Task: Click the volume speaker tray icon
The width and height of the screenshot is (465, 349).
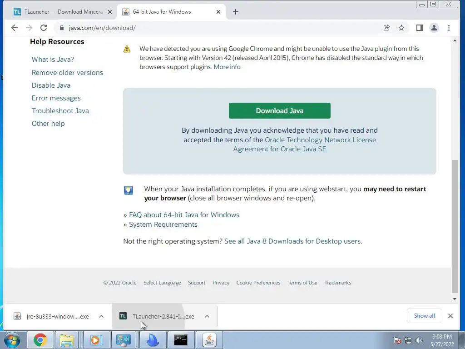Action: point(419,340)
